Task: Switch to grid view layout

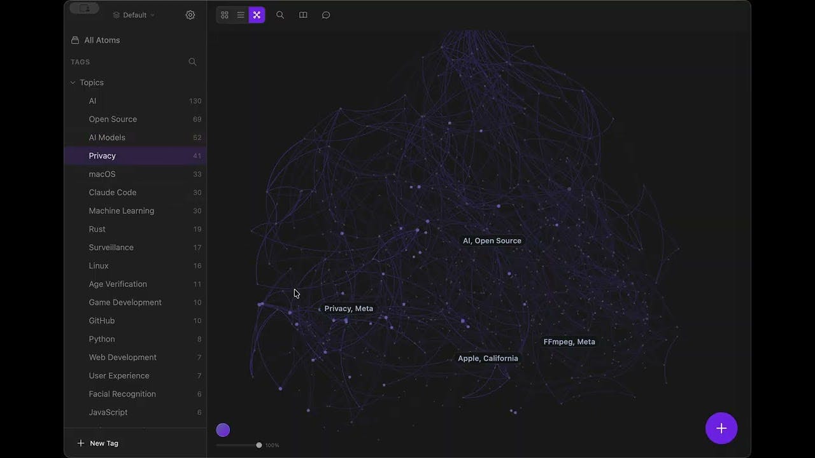Action: (x=225, y=15)
